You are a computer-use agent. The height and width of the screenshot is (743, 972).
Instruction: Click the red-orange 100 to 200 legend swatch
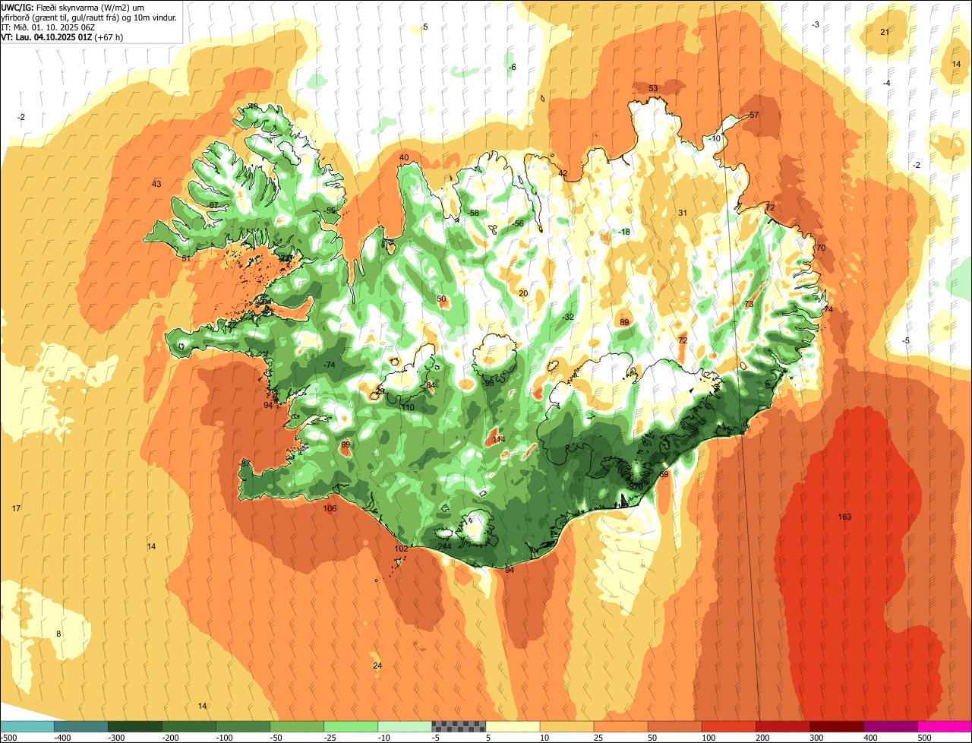pyautogui.click(x=728, y=726)
